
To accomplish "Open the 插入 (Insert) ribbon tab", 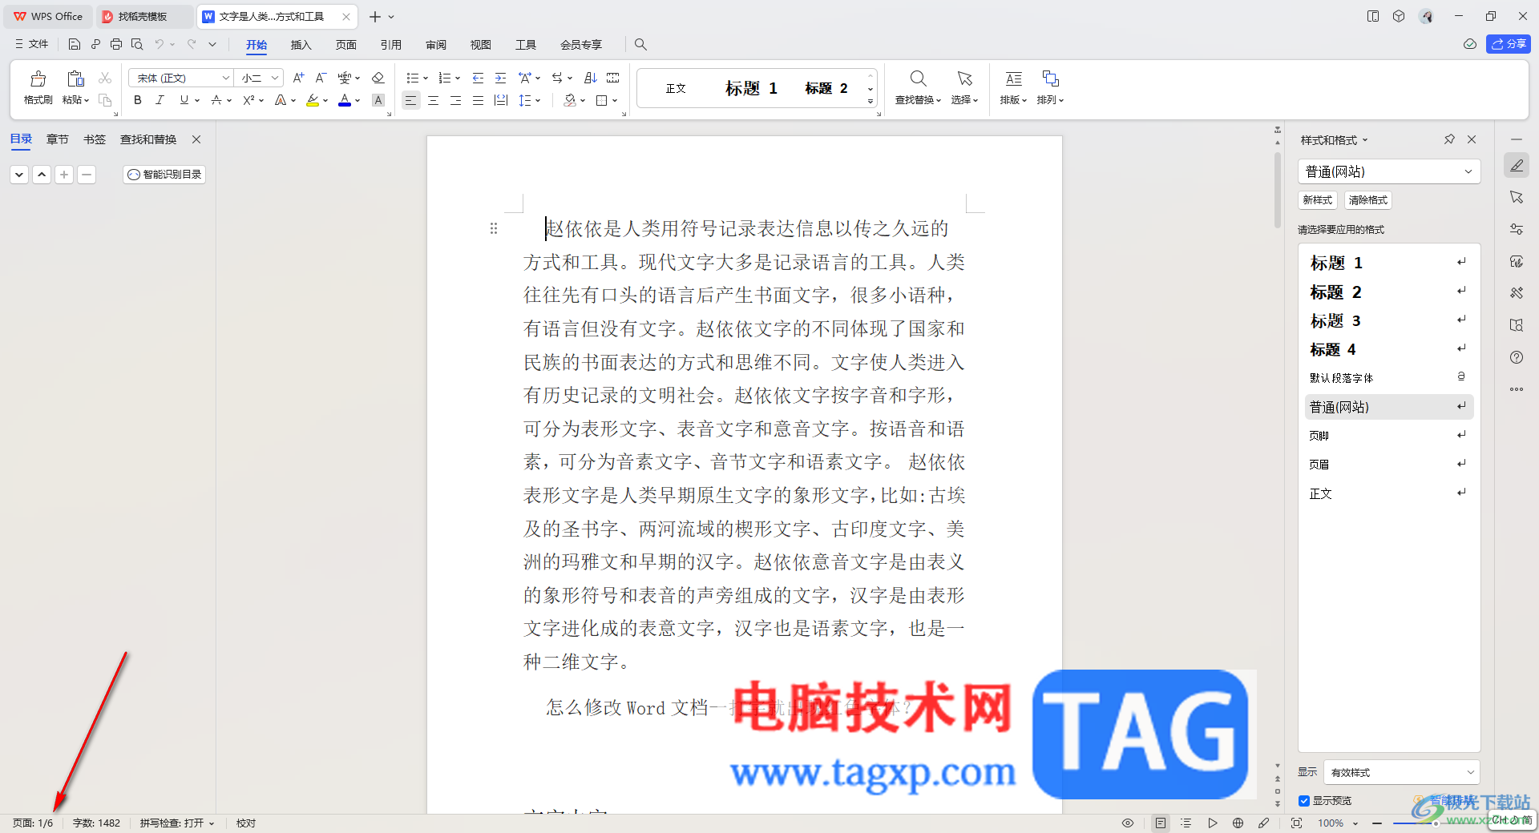I will [x=301, y=45].
